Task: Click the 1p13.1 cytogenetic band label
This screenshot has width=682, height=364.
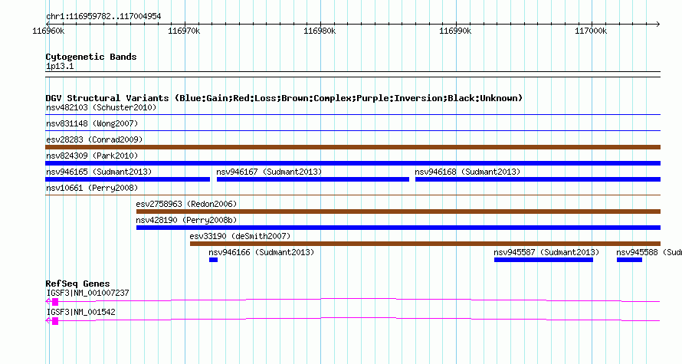Action: click(60, 66)
